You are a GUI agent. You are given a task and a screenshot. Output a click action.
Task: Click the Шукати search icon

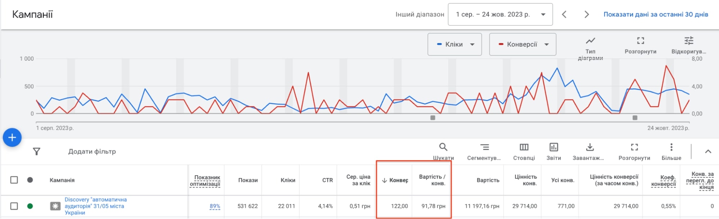(x=443, y=147)
